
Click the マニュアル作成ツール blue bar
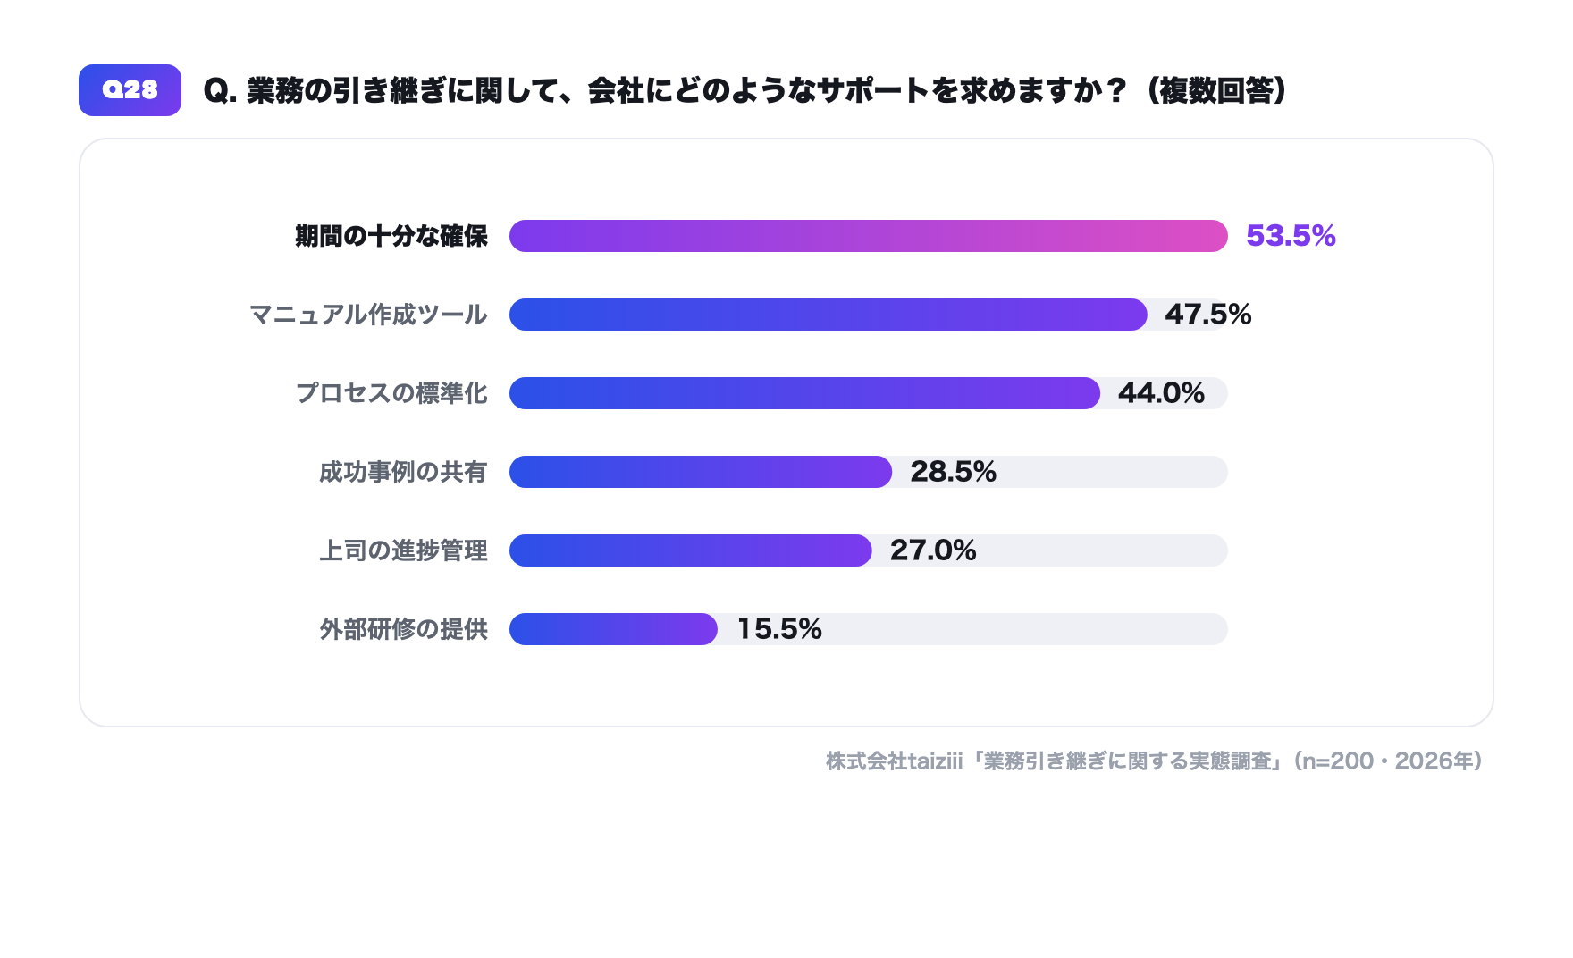(x=829, y=315)
